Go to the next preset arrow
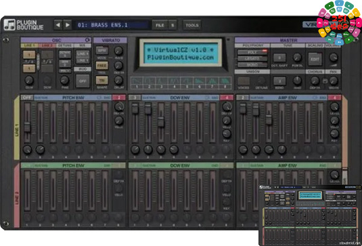Image resolution: width=362 pixels, height=246 pixels. point(68,25)
